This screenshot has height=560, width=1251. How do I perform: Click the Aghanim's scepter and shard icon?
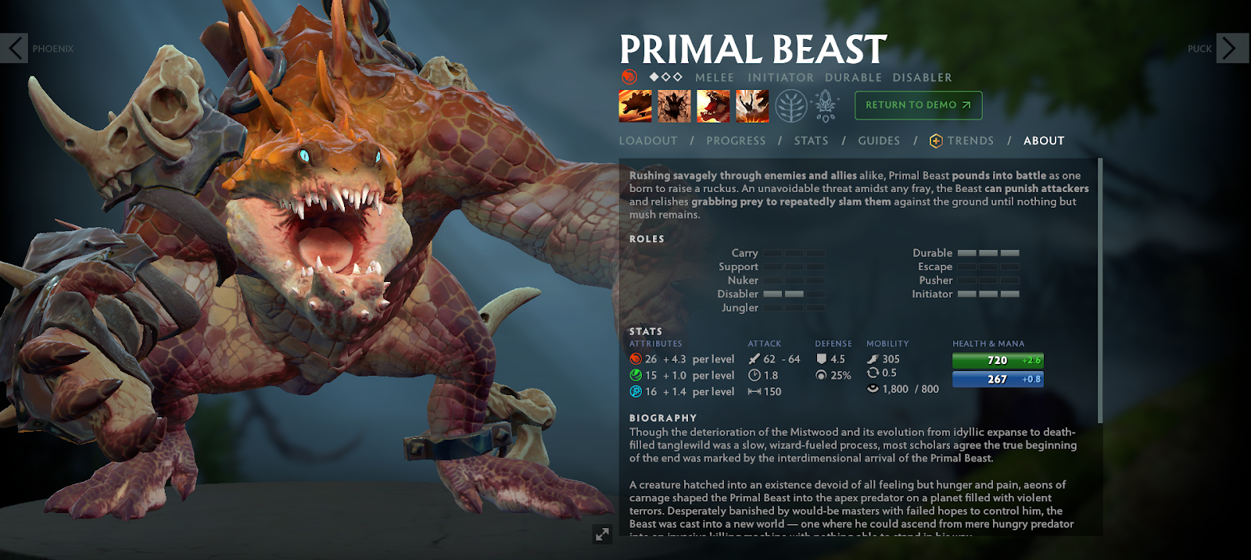[x=826, y=106]
